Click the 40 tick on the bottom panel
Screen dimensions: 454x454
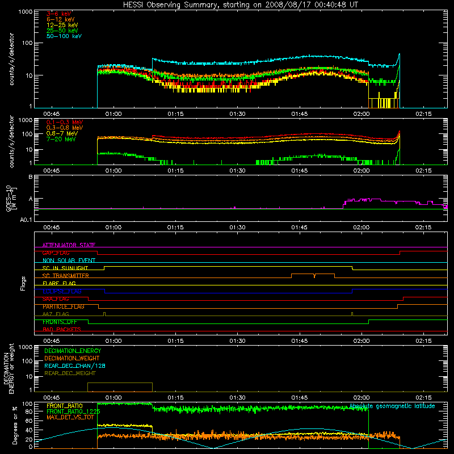pyautogui.click(x=29, y=430)
